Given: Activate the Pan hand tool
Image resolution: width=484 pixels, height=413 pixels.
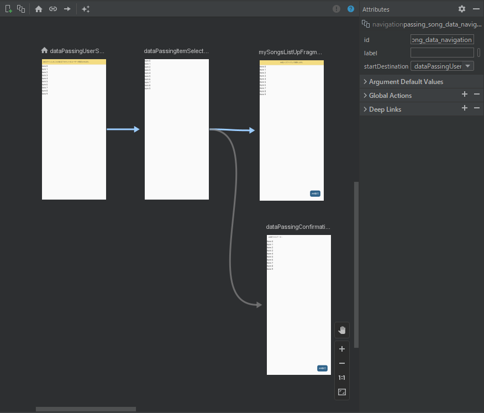Looking at the screenshot, I should (341, 330).
